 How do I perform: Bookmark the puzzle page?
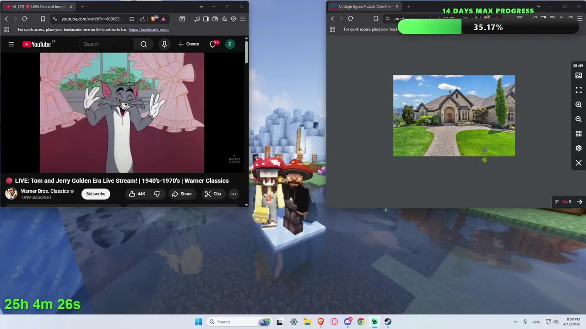pyautogui.click(x=376, y=19)
